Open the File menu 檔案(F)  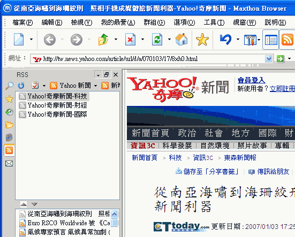[x=23, y=22]
